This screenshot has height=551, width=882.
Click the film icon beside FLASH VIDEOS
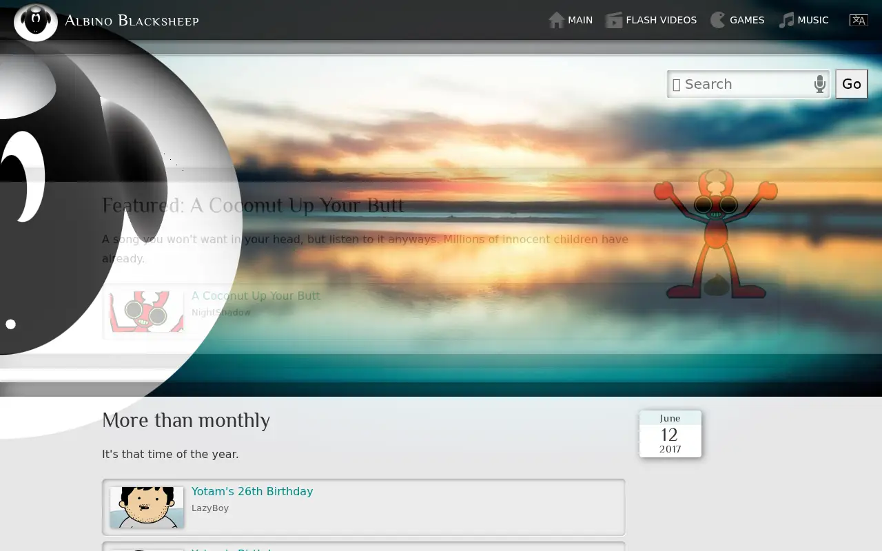click(x=614, y=21)
